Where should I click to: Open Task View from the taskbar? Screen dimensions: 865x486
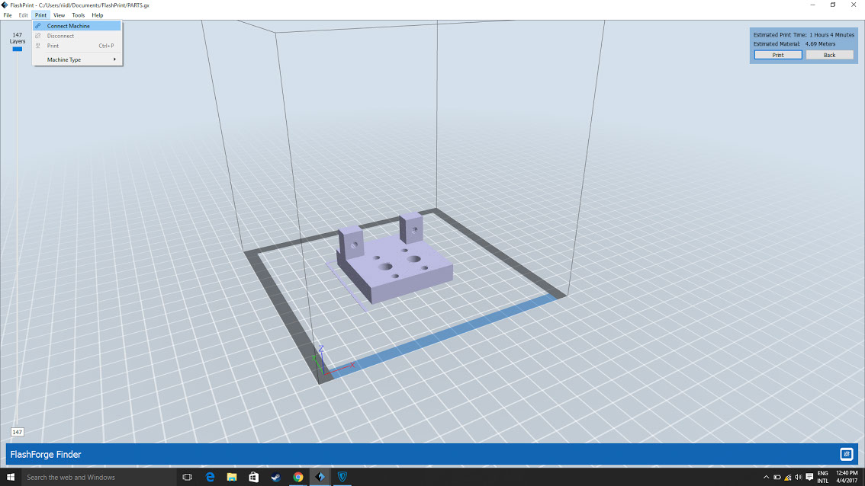[188, 477]
